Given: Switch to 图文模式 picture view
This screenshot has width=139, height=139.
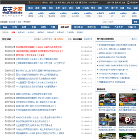Looking at the screenshot, I should [x=47, y=39].
